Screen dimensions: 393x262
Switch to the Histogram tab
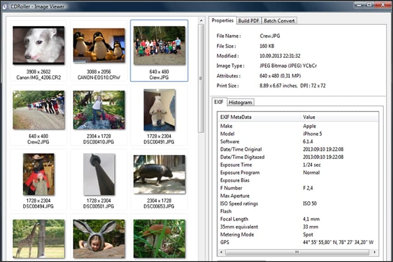tap(240, 102)
